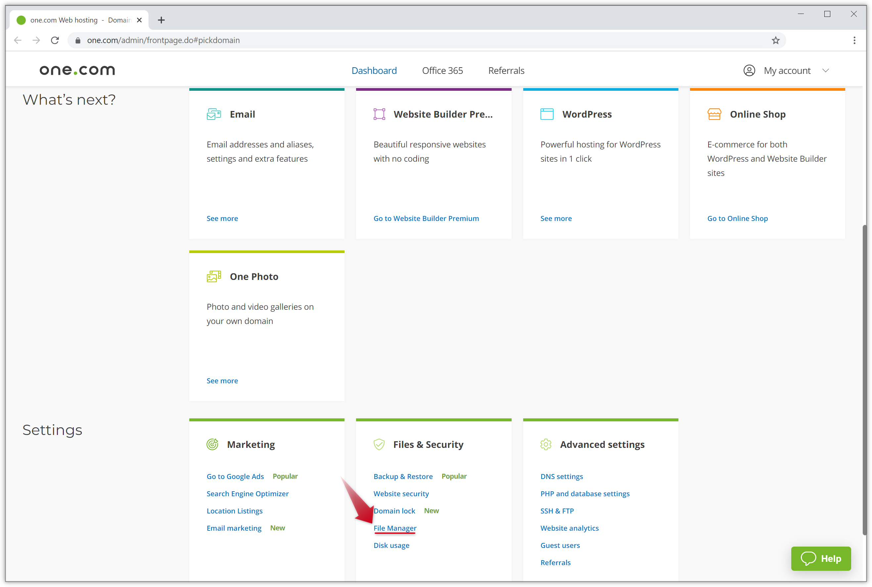The height and width of the screenshot is (587, 872).
Task: Open PHP and database settings
Action: [584, 493]
